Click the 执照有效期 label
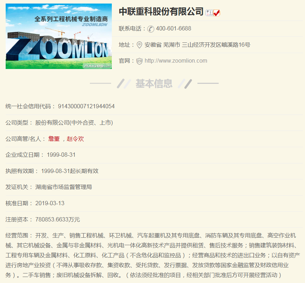Viewport: 305px width, 283px height. point(22,171)
